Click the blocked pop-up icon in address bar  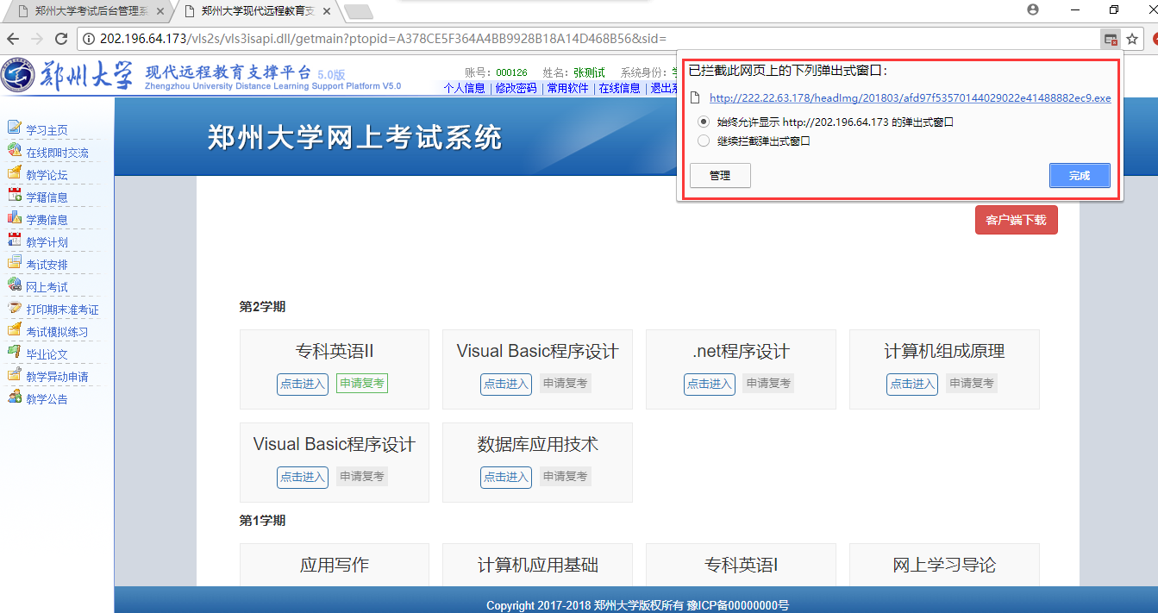tap(1110, 39)
